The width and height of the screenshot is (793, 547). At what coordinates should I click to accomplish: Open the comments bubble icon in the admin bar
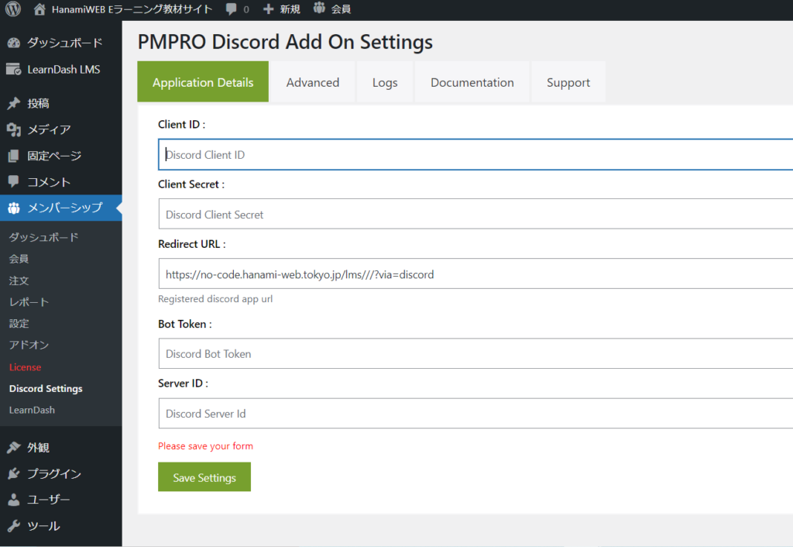[x=231, y=9]
